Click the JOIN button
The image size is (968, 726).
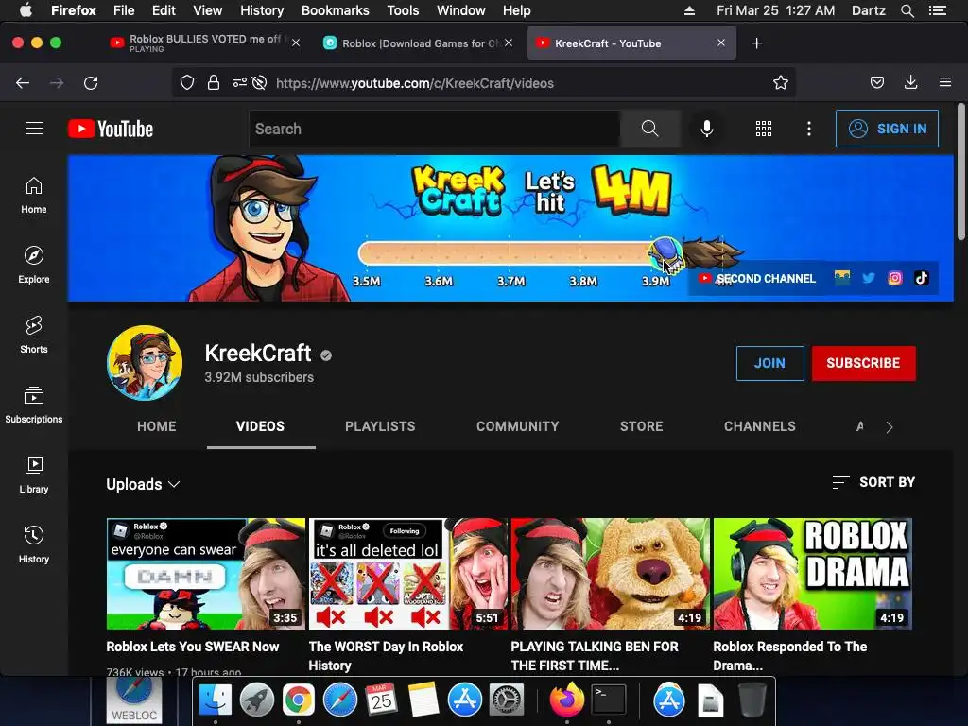click(769, 363)
